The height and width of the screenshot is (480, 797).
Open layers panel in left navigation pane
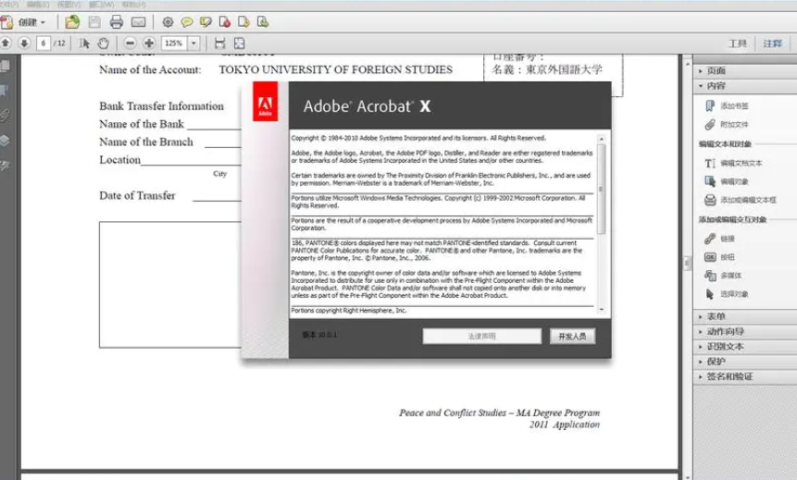(5, 141)
